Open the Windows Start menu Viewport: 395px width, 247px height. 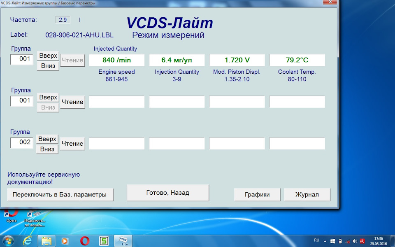click(8, 241)
